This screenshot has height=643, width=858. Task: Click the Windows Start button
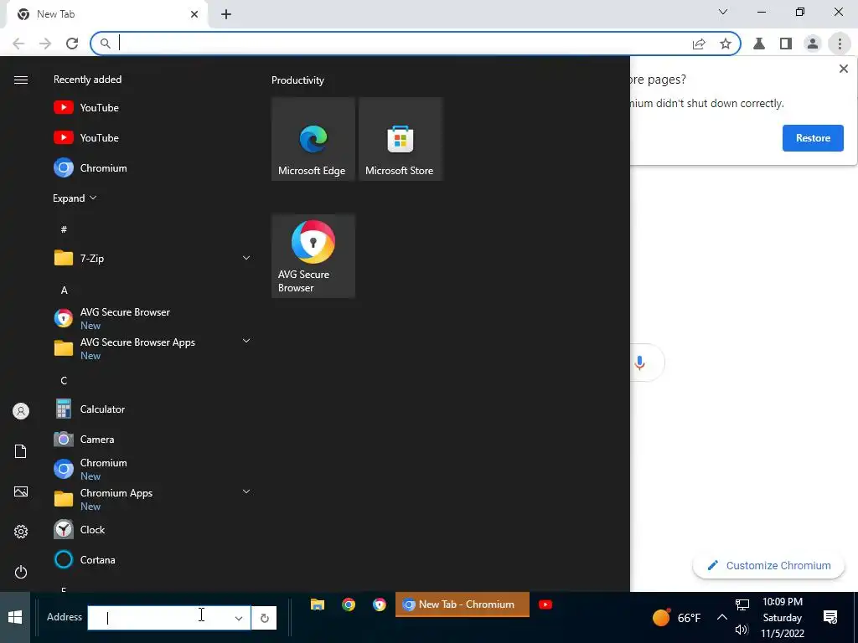(15, 617)
